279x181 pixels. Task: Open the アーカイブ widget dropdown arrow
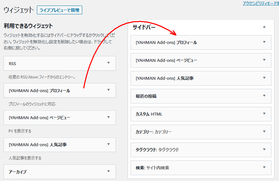(x=109, y=172)
